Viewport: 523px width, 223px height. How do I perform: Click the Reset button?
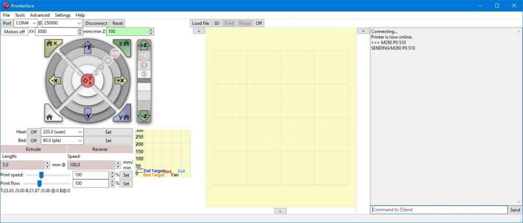click(117, 23)
